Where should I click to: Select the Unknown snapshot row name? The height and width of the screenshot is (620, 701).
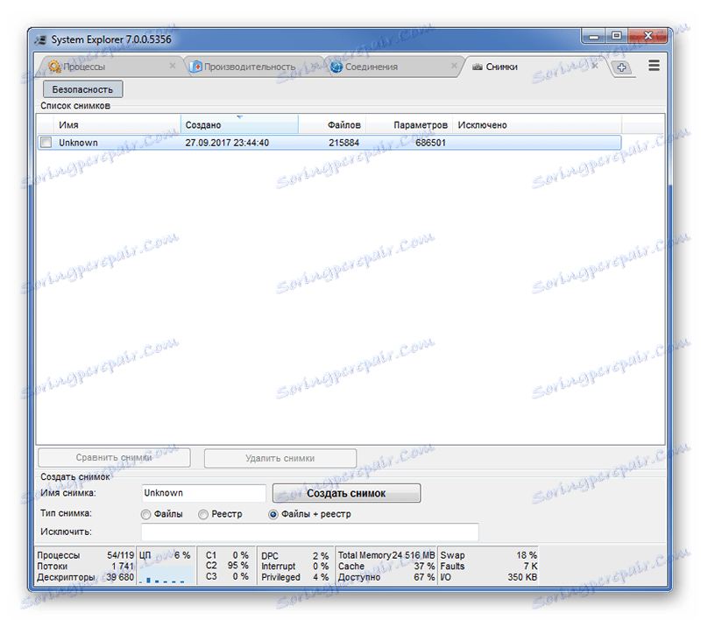point(78,143)
